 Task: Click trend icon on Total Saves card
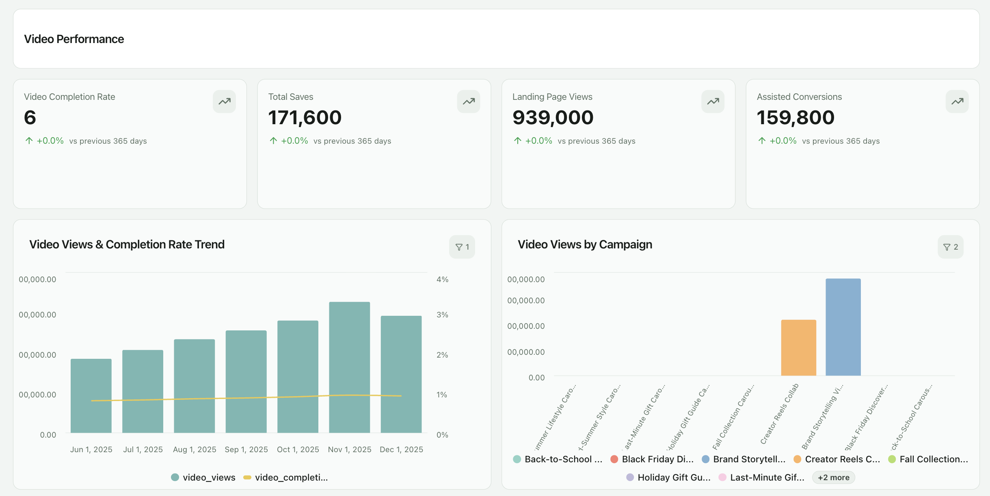tap(469, 101)
